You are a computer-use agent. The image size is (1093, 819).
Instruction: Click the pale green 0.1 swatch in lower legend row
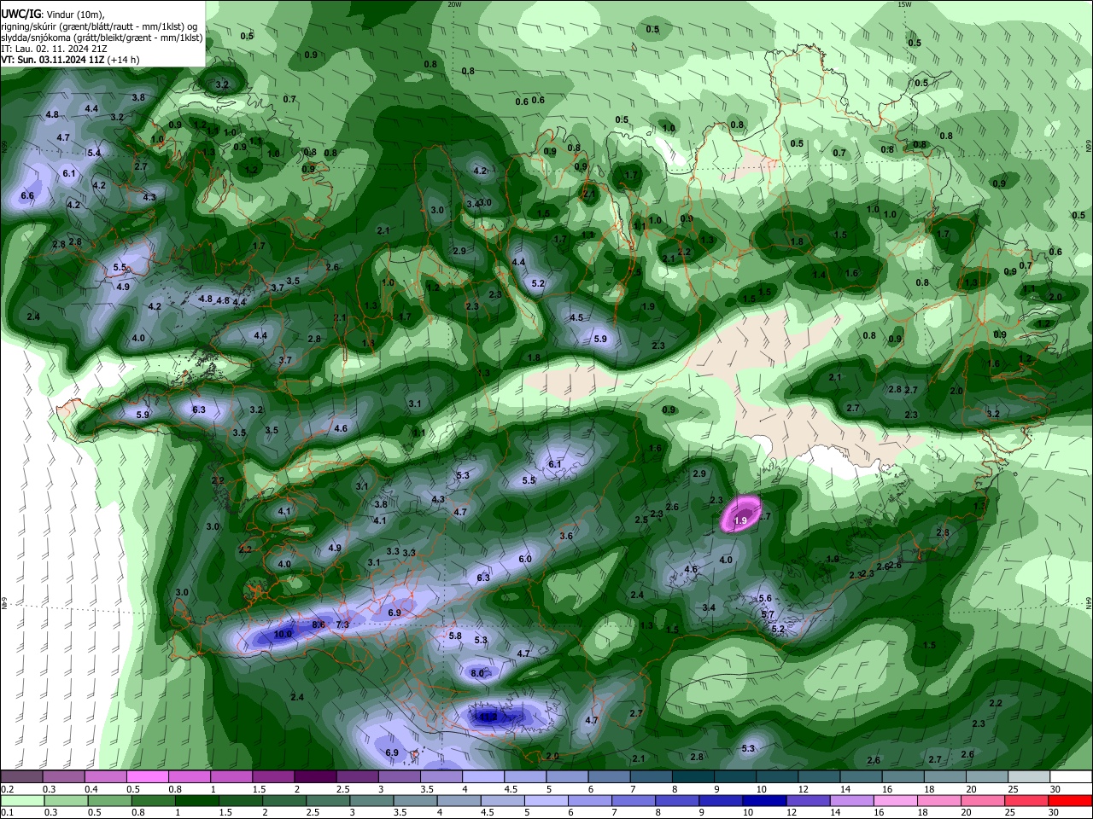coord(21,801)
